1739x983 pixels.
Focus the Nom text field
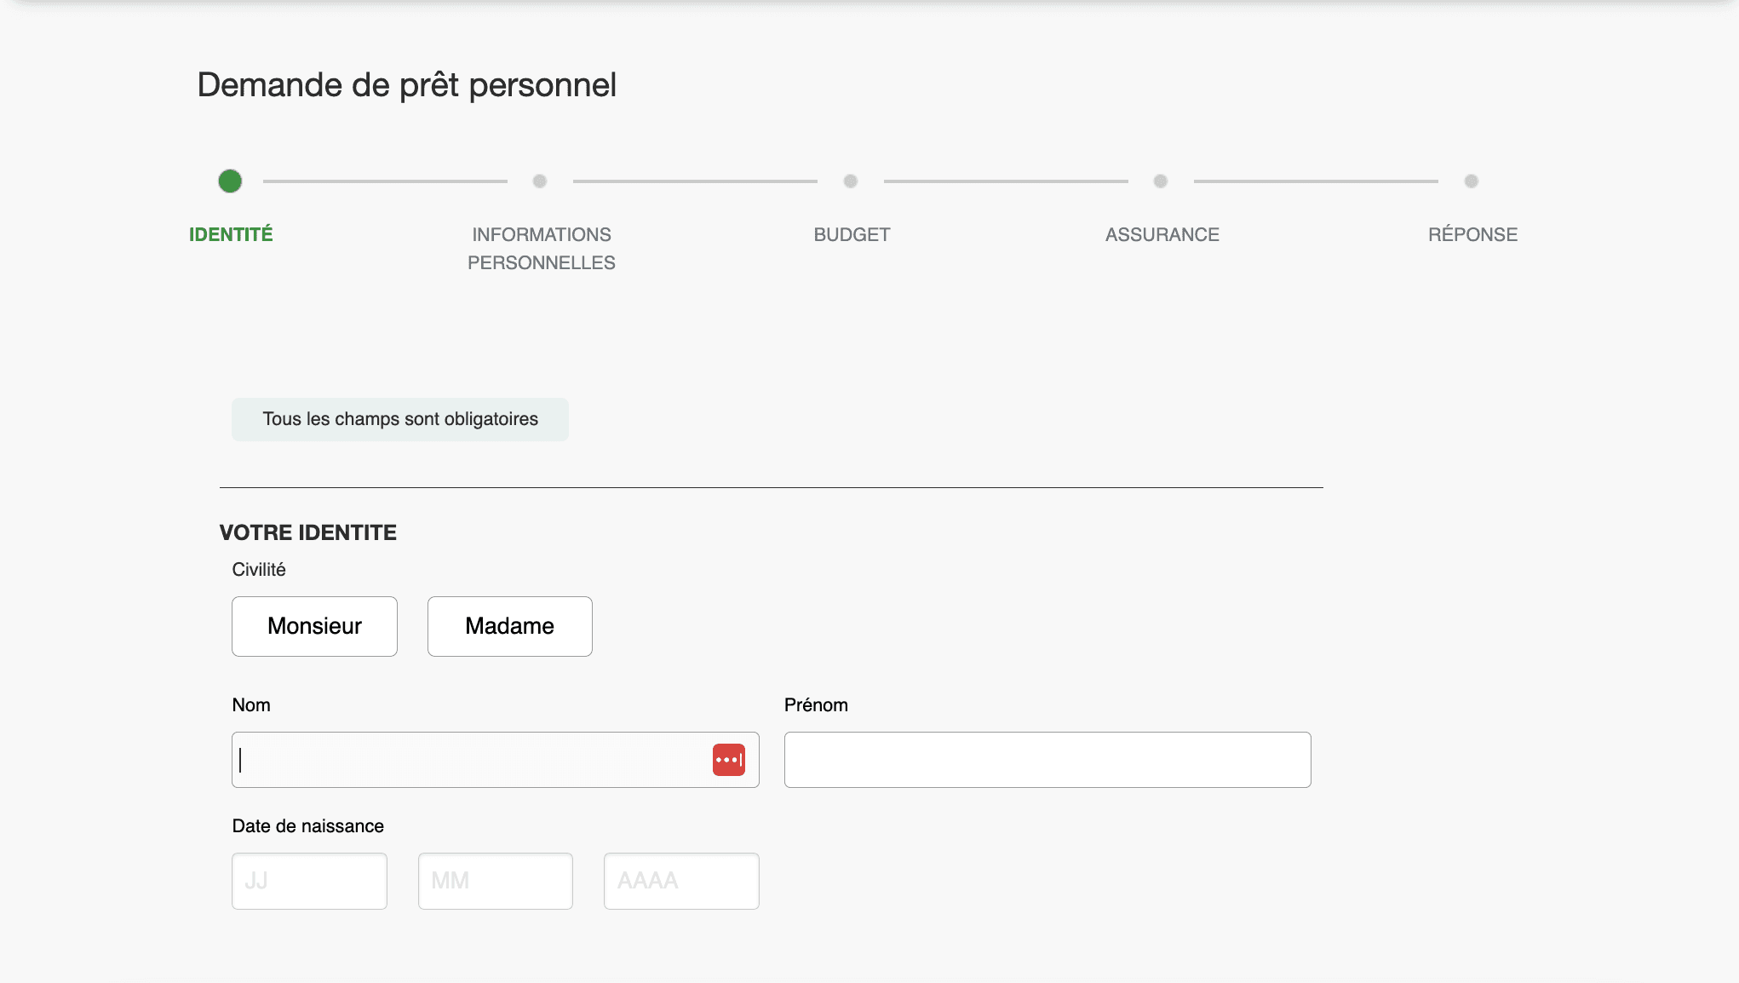(x=468, y=760)
